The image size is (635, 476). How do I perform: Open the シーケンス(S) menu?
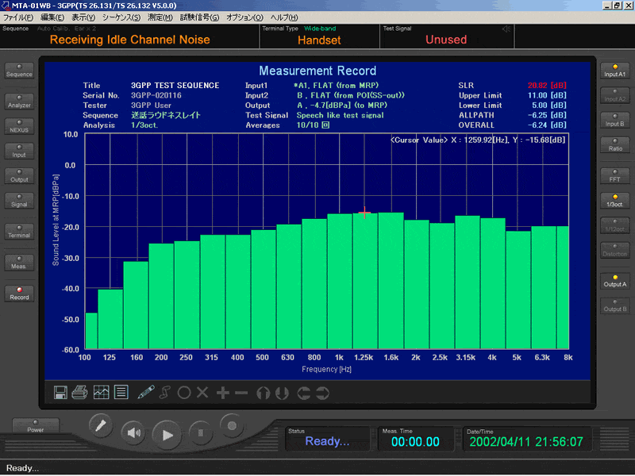click(121, 17)
